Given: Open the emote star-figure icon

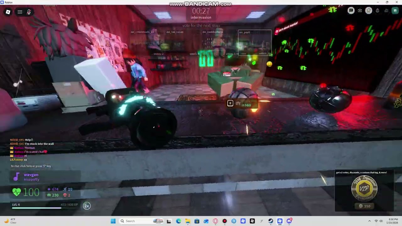Looking at the screenshot, I should click(x=369, y=11).
